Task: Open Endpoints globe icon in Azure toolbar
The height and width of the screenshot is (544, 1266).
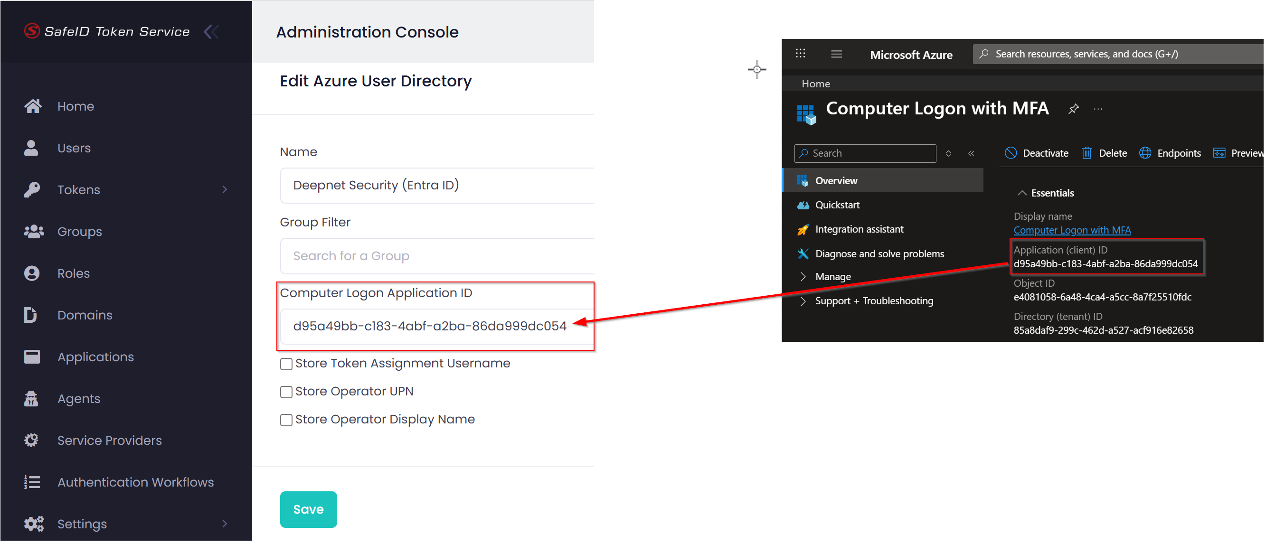Action: 1145,153
